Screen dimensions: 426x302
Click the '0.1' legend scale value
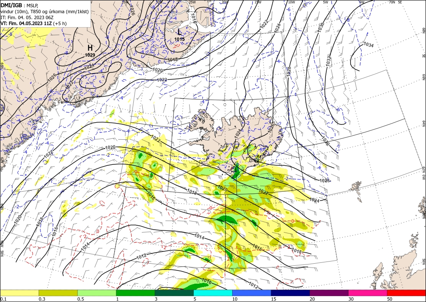[3, 299]
